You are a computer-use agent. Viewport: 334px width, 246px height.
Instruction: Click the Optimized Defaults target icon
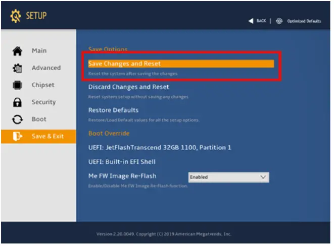[279, 21]
